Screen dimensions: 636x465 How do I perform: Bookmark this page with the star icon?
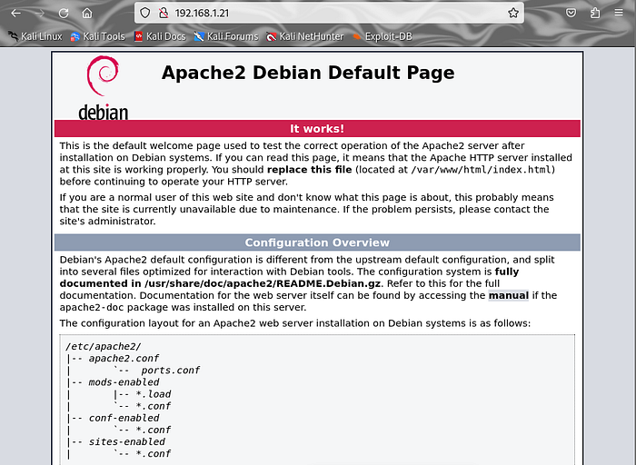(x=513, y=14)
